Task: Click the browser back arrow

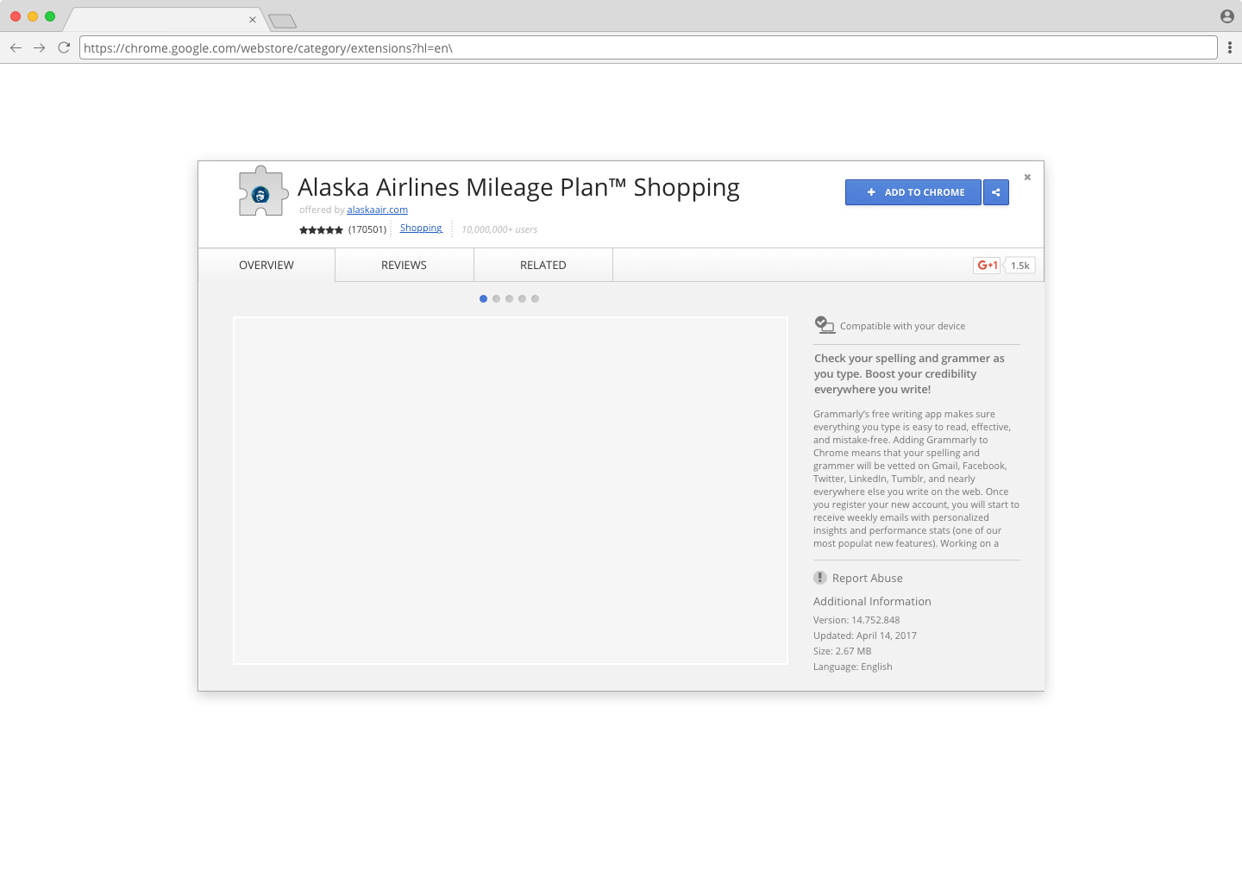Action: click(16, 47)
